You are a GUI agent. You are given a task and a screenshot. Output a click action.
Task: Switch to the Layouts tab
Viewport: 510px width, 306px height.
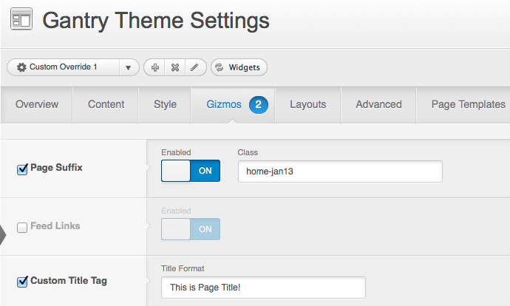307,104
